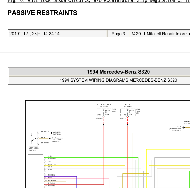Click the WARNING SYSTEMS label near door switch
Image resolution: width=190 pixels, height=188 pixels.
click(x=57, y=133)
